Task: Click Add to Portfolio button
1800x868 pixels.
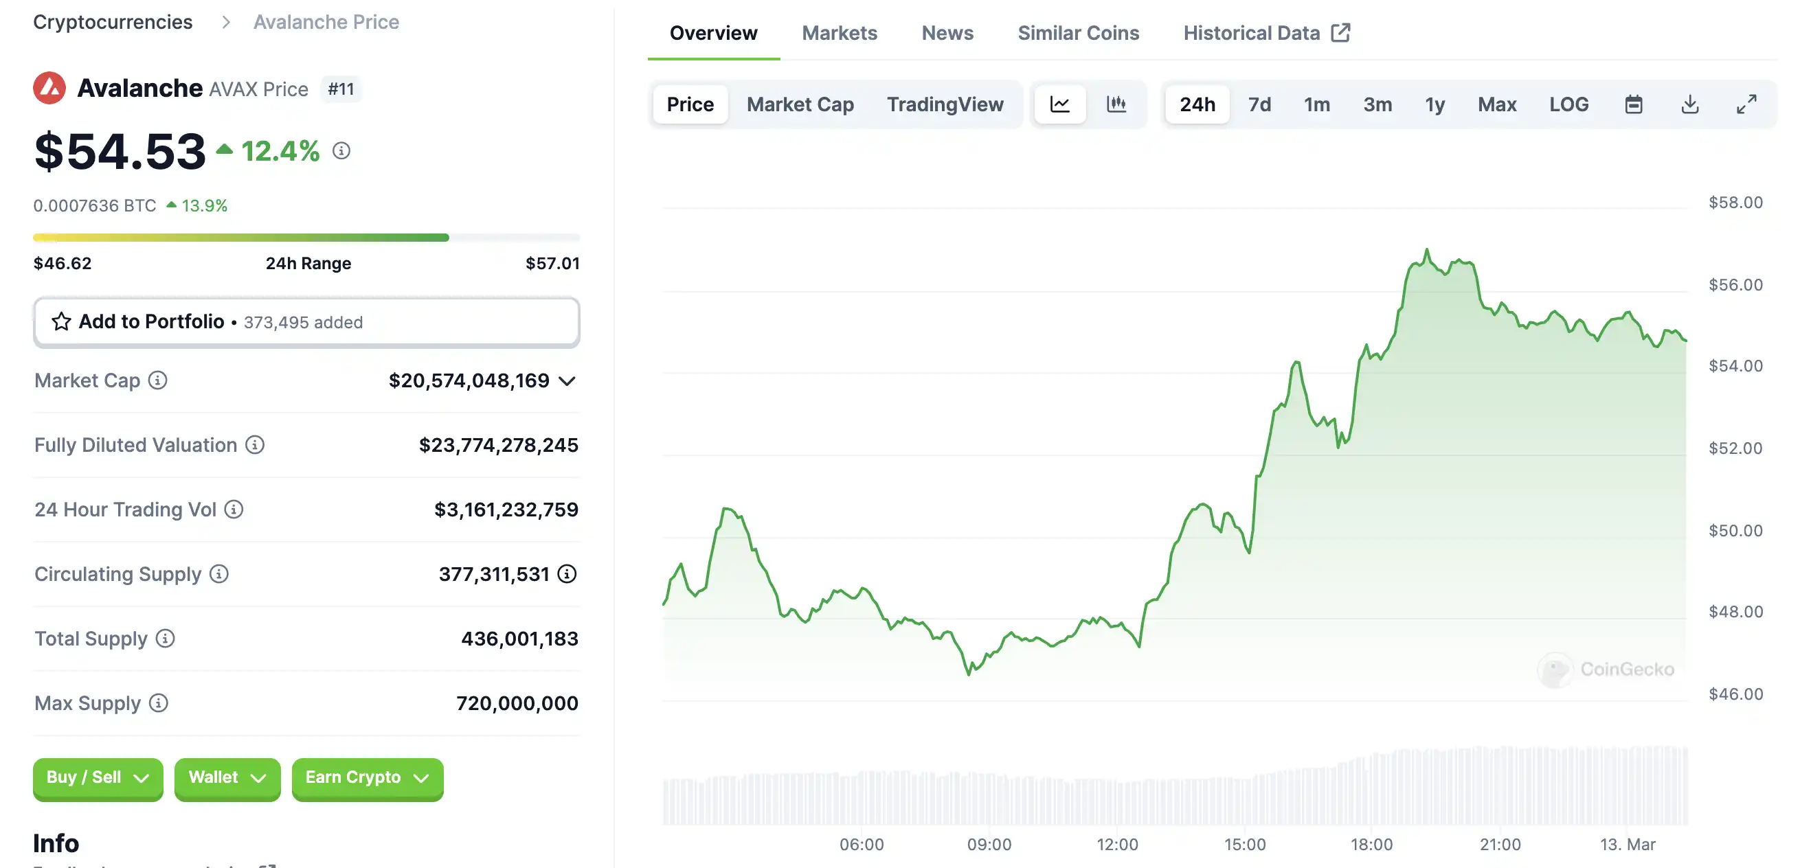Action: click(306, 322)
